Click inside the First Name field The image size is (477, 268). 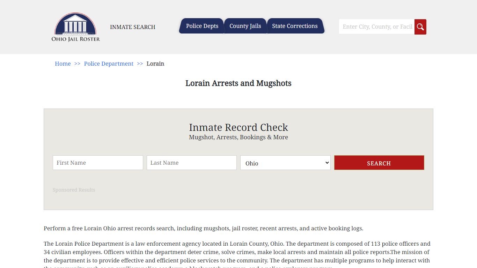coord(97,163)
